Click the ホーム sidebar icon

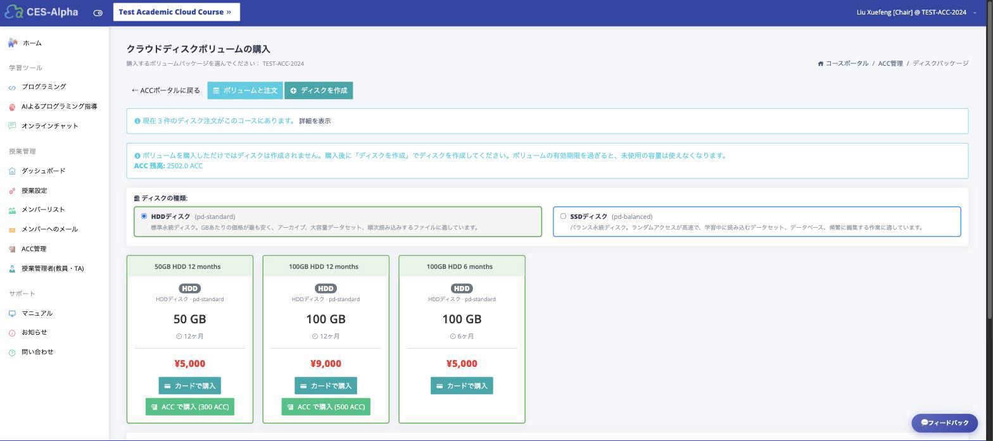pyautogui.click(x=13, y=43)
